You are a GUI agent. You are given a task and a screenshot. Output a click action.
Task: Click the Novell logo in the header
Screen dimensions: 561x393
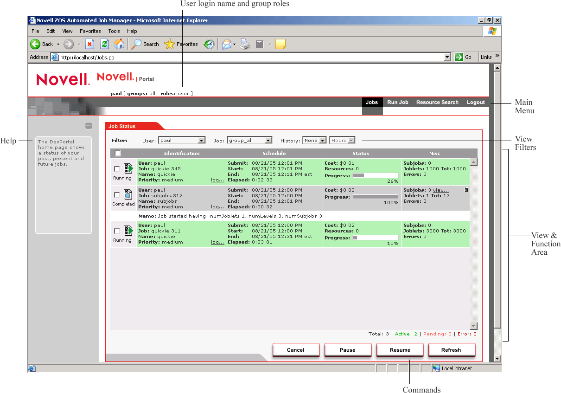(63, 79)
